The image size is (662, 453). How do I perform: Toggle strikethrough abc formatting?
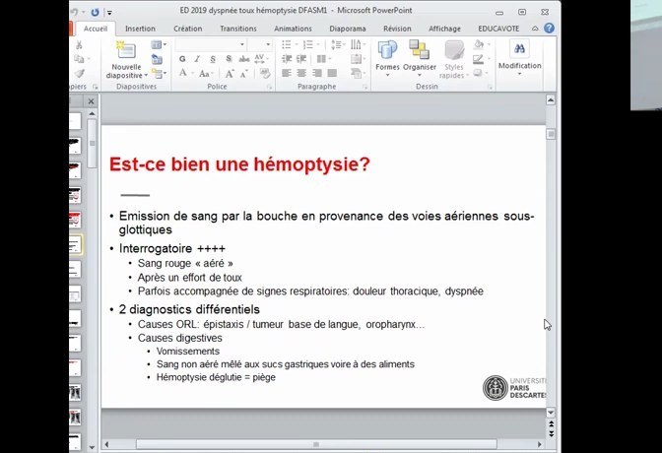tap(244, 59)
